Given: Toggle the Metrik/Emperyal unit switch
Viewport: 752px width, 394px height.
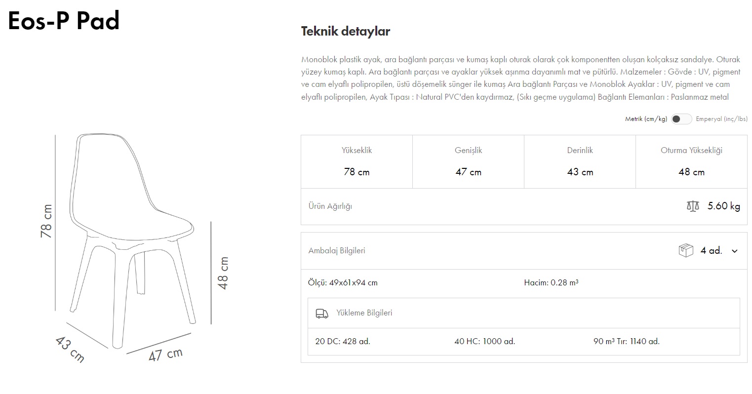Looking at the screenshot, I should coord(681,119).
